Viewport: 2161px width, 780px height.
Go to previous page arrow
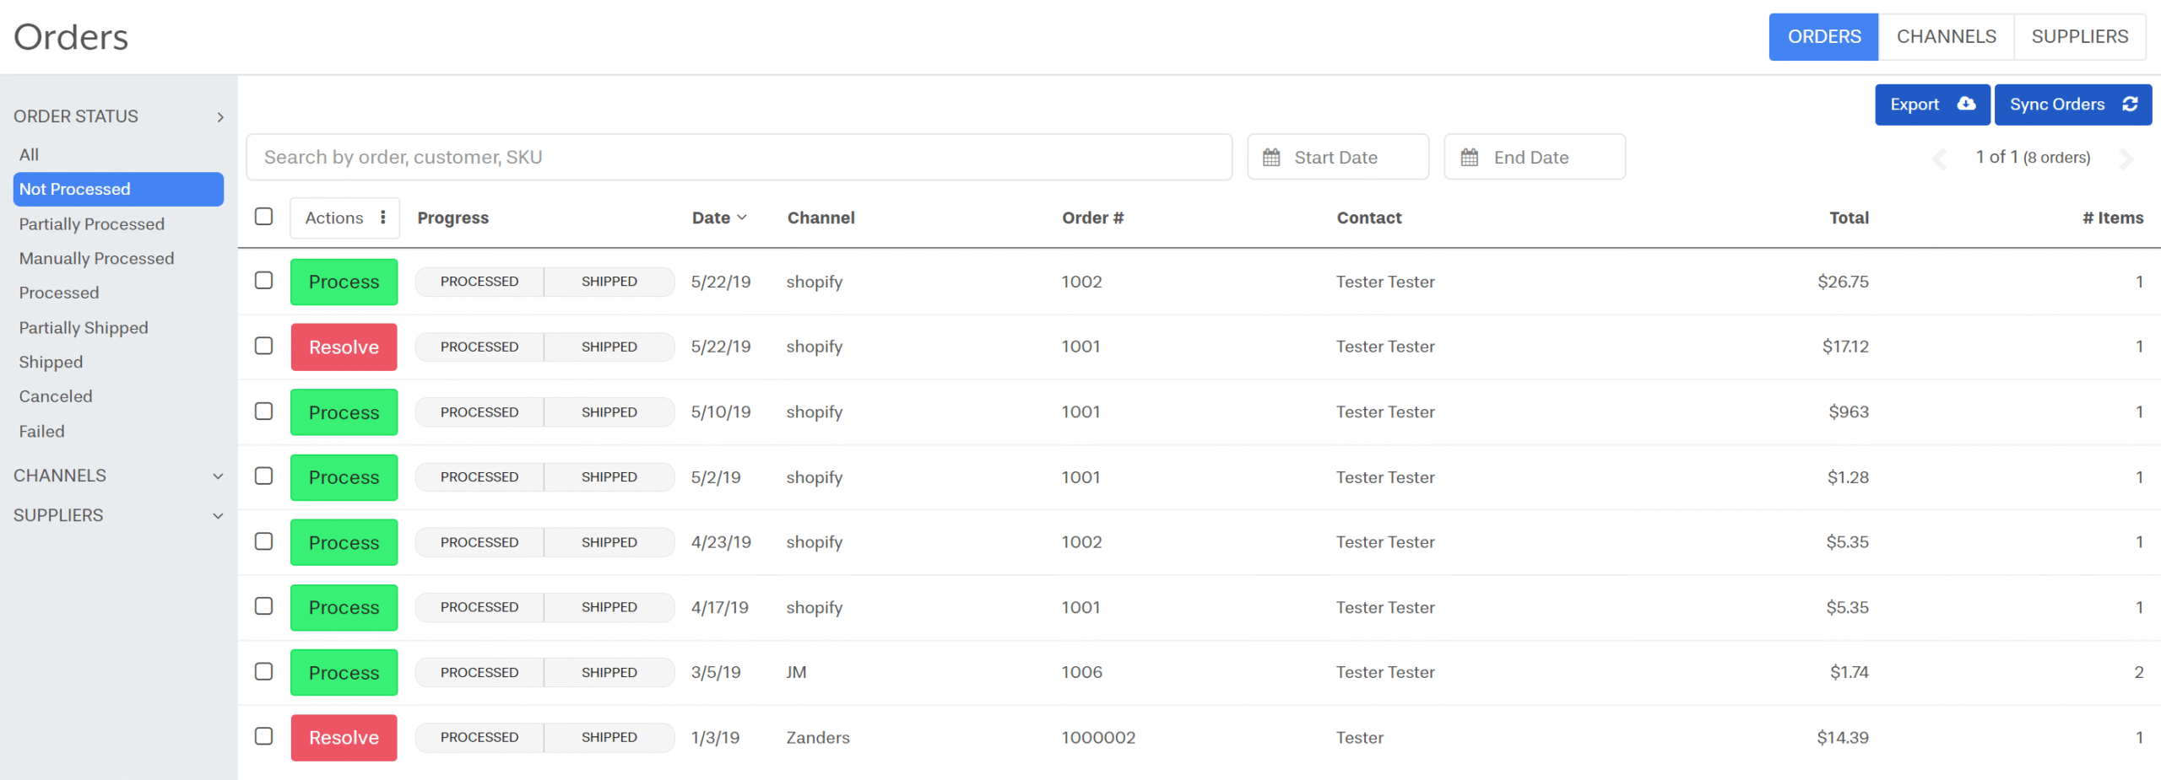click(1939, 159)
